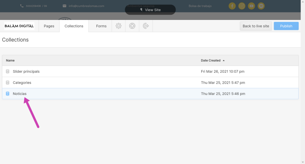Click database icon beside Noticias

pyautogui.click(x=8, y=94)
